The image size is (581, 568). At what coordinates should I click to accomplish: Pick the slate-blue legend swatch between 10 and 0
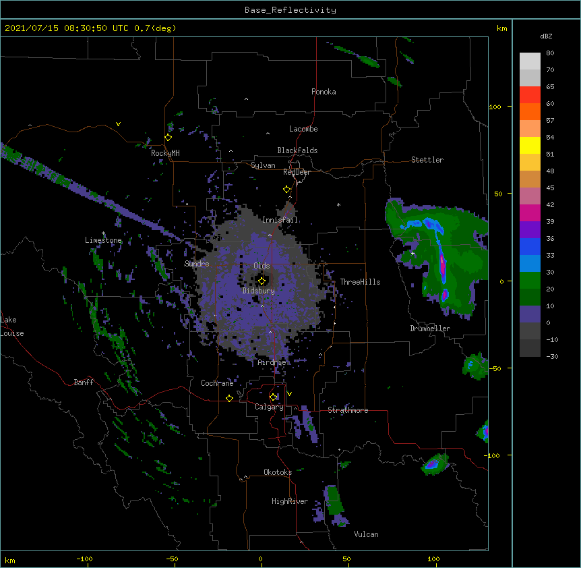(x=530, y=314)
